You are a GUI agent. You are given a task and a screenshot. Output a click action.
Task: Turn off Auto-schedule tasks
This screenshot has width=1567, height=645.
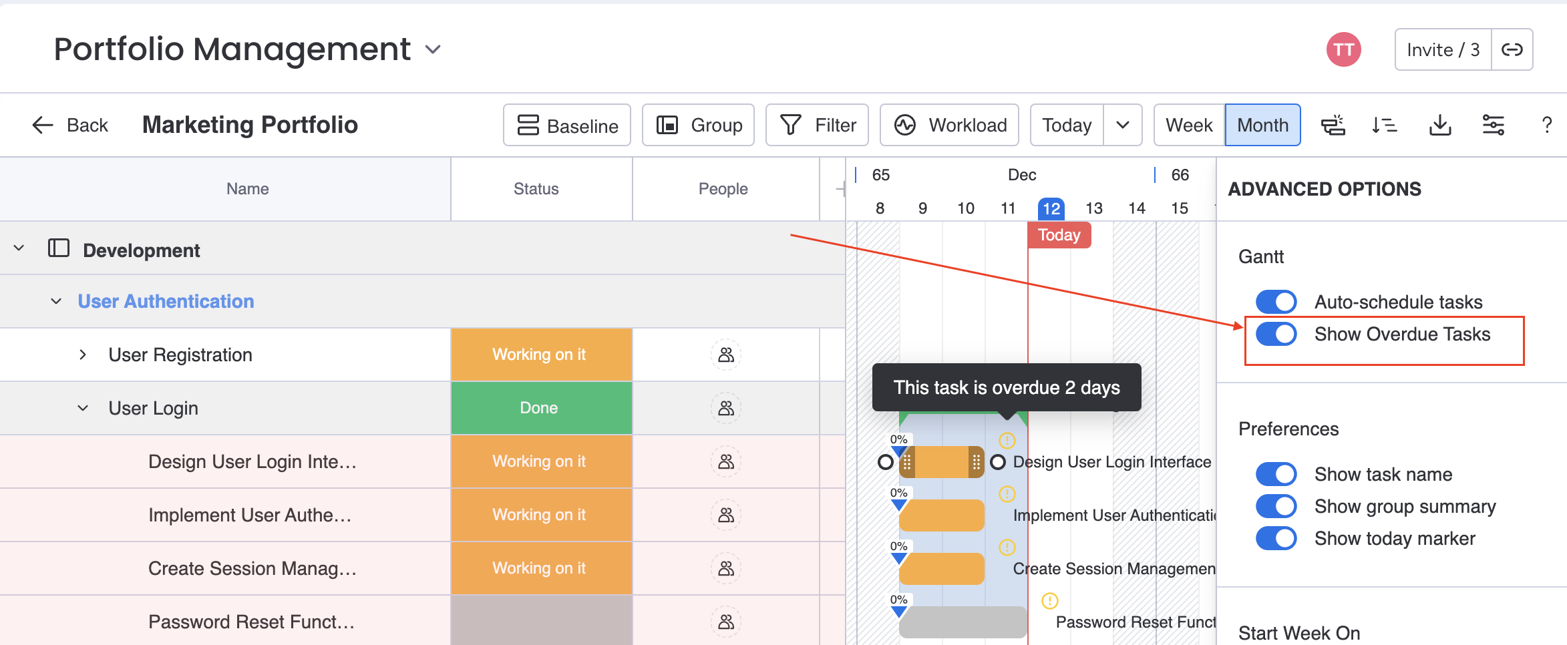click(1276, 301)
